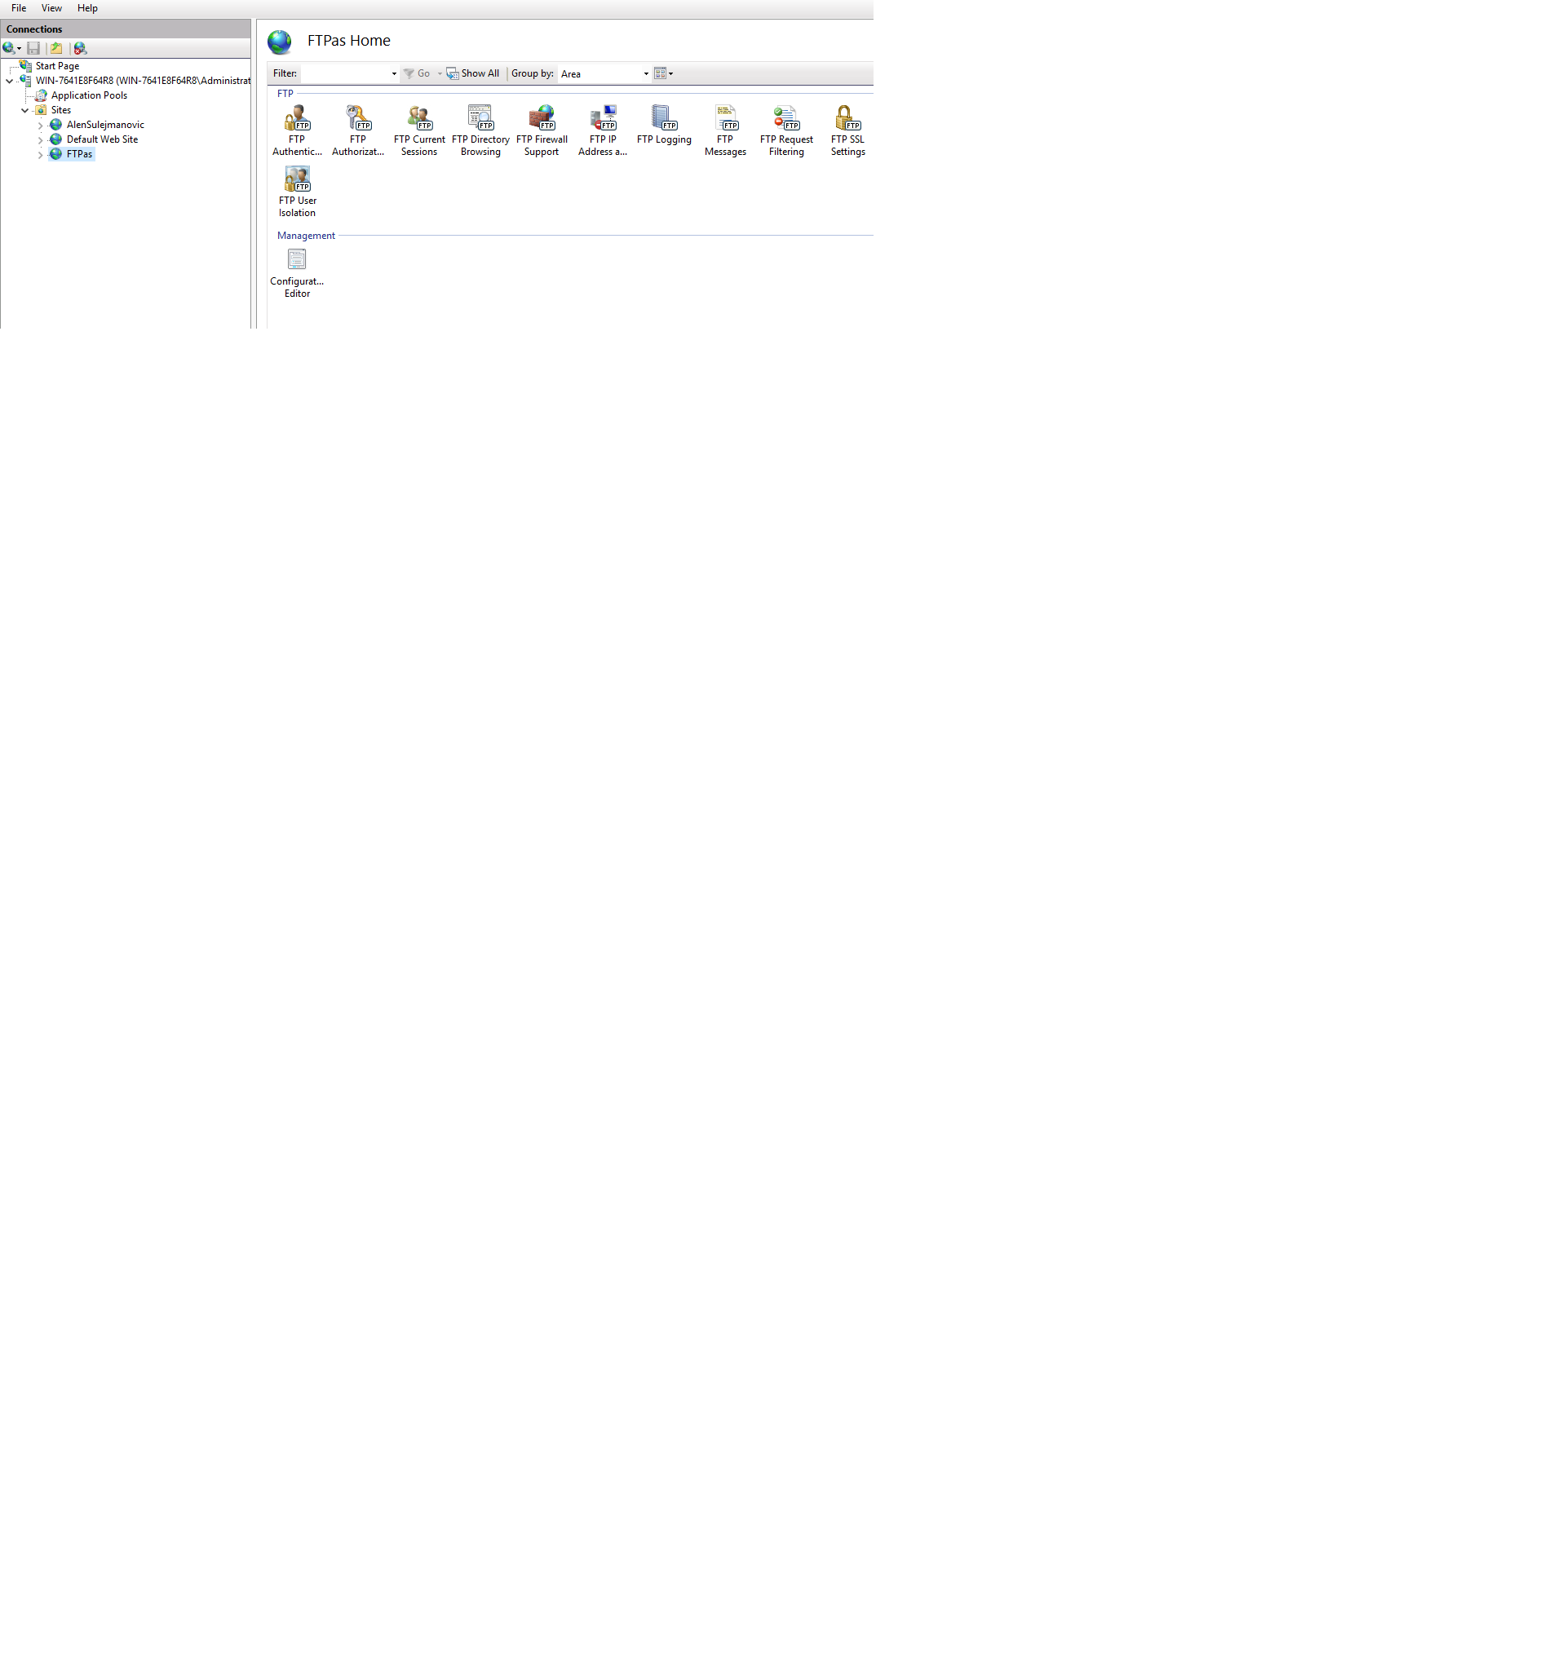Open FTP Messages
Viewport: 1566px width, 1670px height.
725,130
